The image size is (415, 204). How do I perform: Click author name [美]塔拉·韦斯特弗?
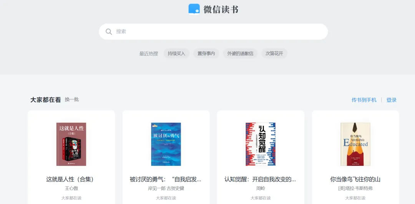(355, 188)
